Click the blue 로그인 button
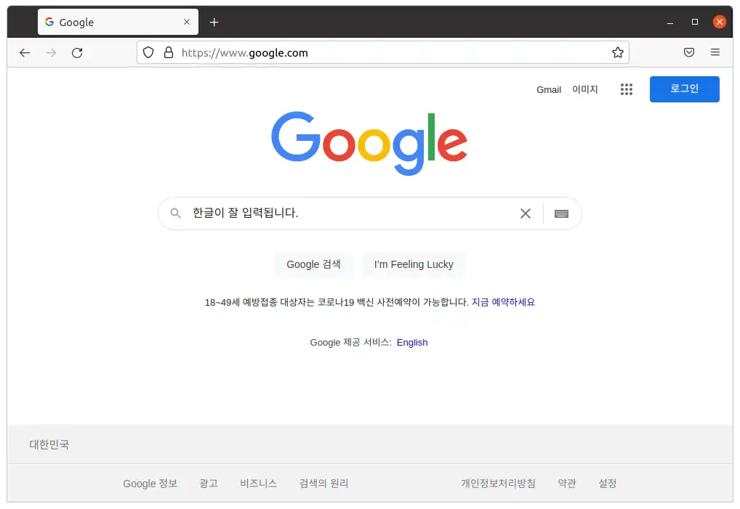740x509 pixels. (684, 89)
